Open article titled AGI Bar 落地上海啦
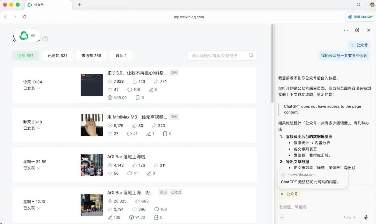Viewport: 376px width, 224px height. click(126, 157)
